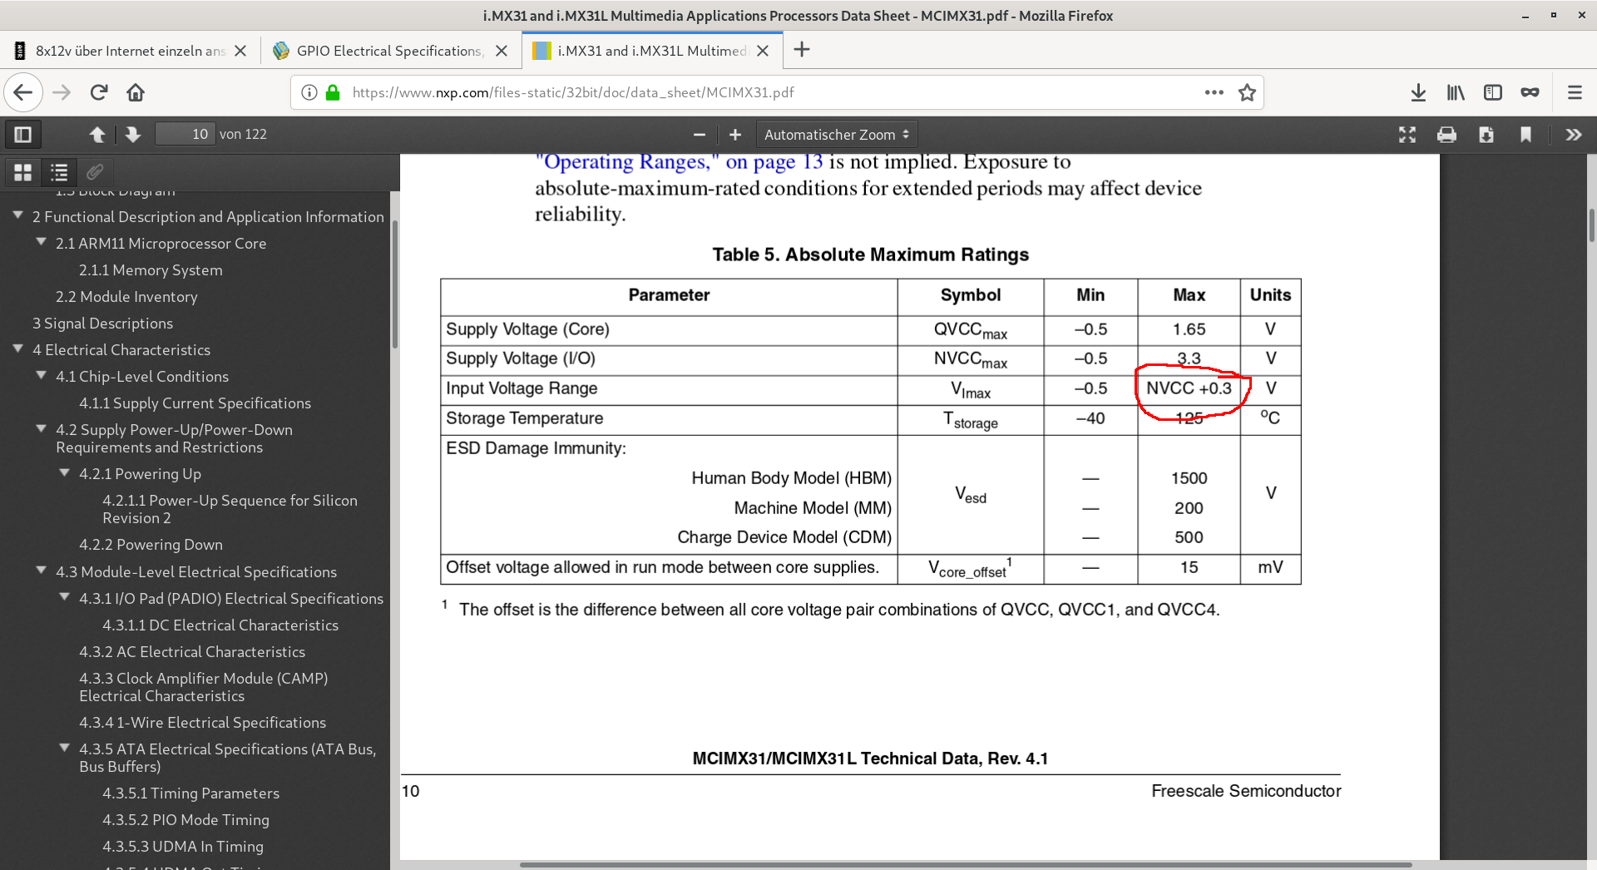1597x870 pixels.
Task: Collapse 4.1 Chip-Level Conditions section
Action: 41,375
